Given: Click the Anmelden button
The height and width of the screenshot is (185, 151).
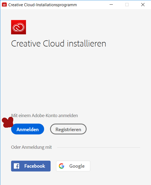Looking at the screenshot, I should (28, 129).
